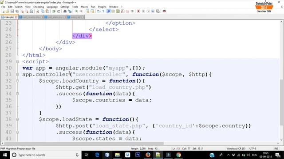The image size is (284, 159).
Task: Open the ? help menu
Action: coord(122,7)
